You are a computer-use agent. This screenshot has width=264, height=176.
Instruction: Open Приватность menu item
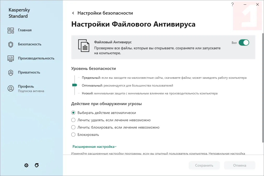coord(29,72)
